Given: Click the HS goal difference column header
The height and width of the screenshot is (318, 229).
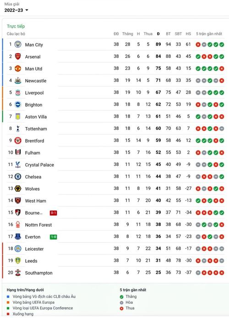Looking at the screenshot, I should coord(188,34).
